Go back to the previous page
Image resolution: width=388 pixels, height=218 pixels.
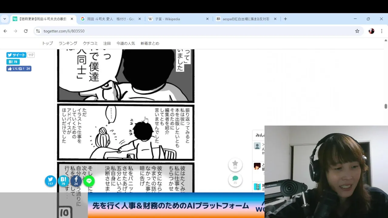5,31
